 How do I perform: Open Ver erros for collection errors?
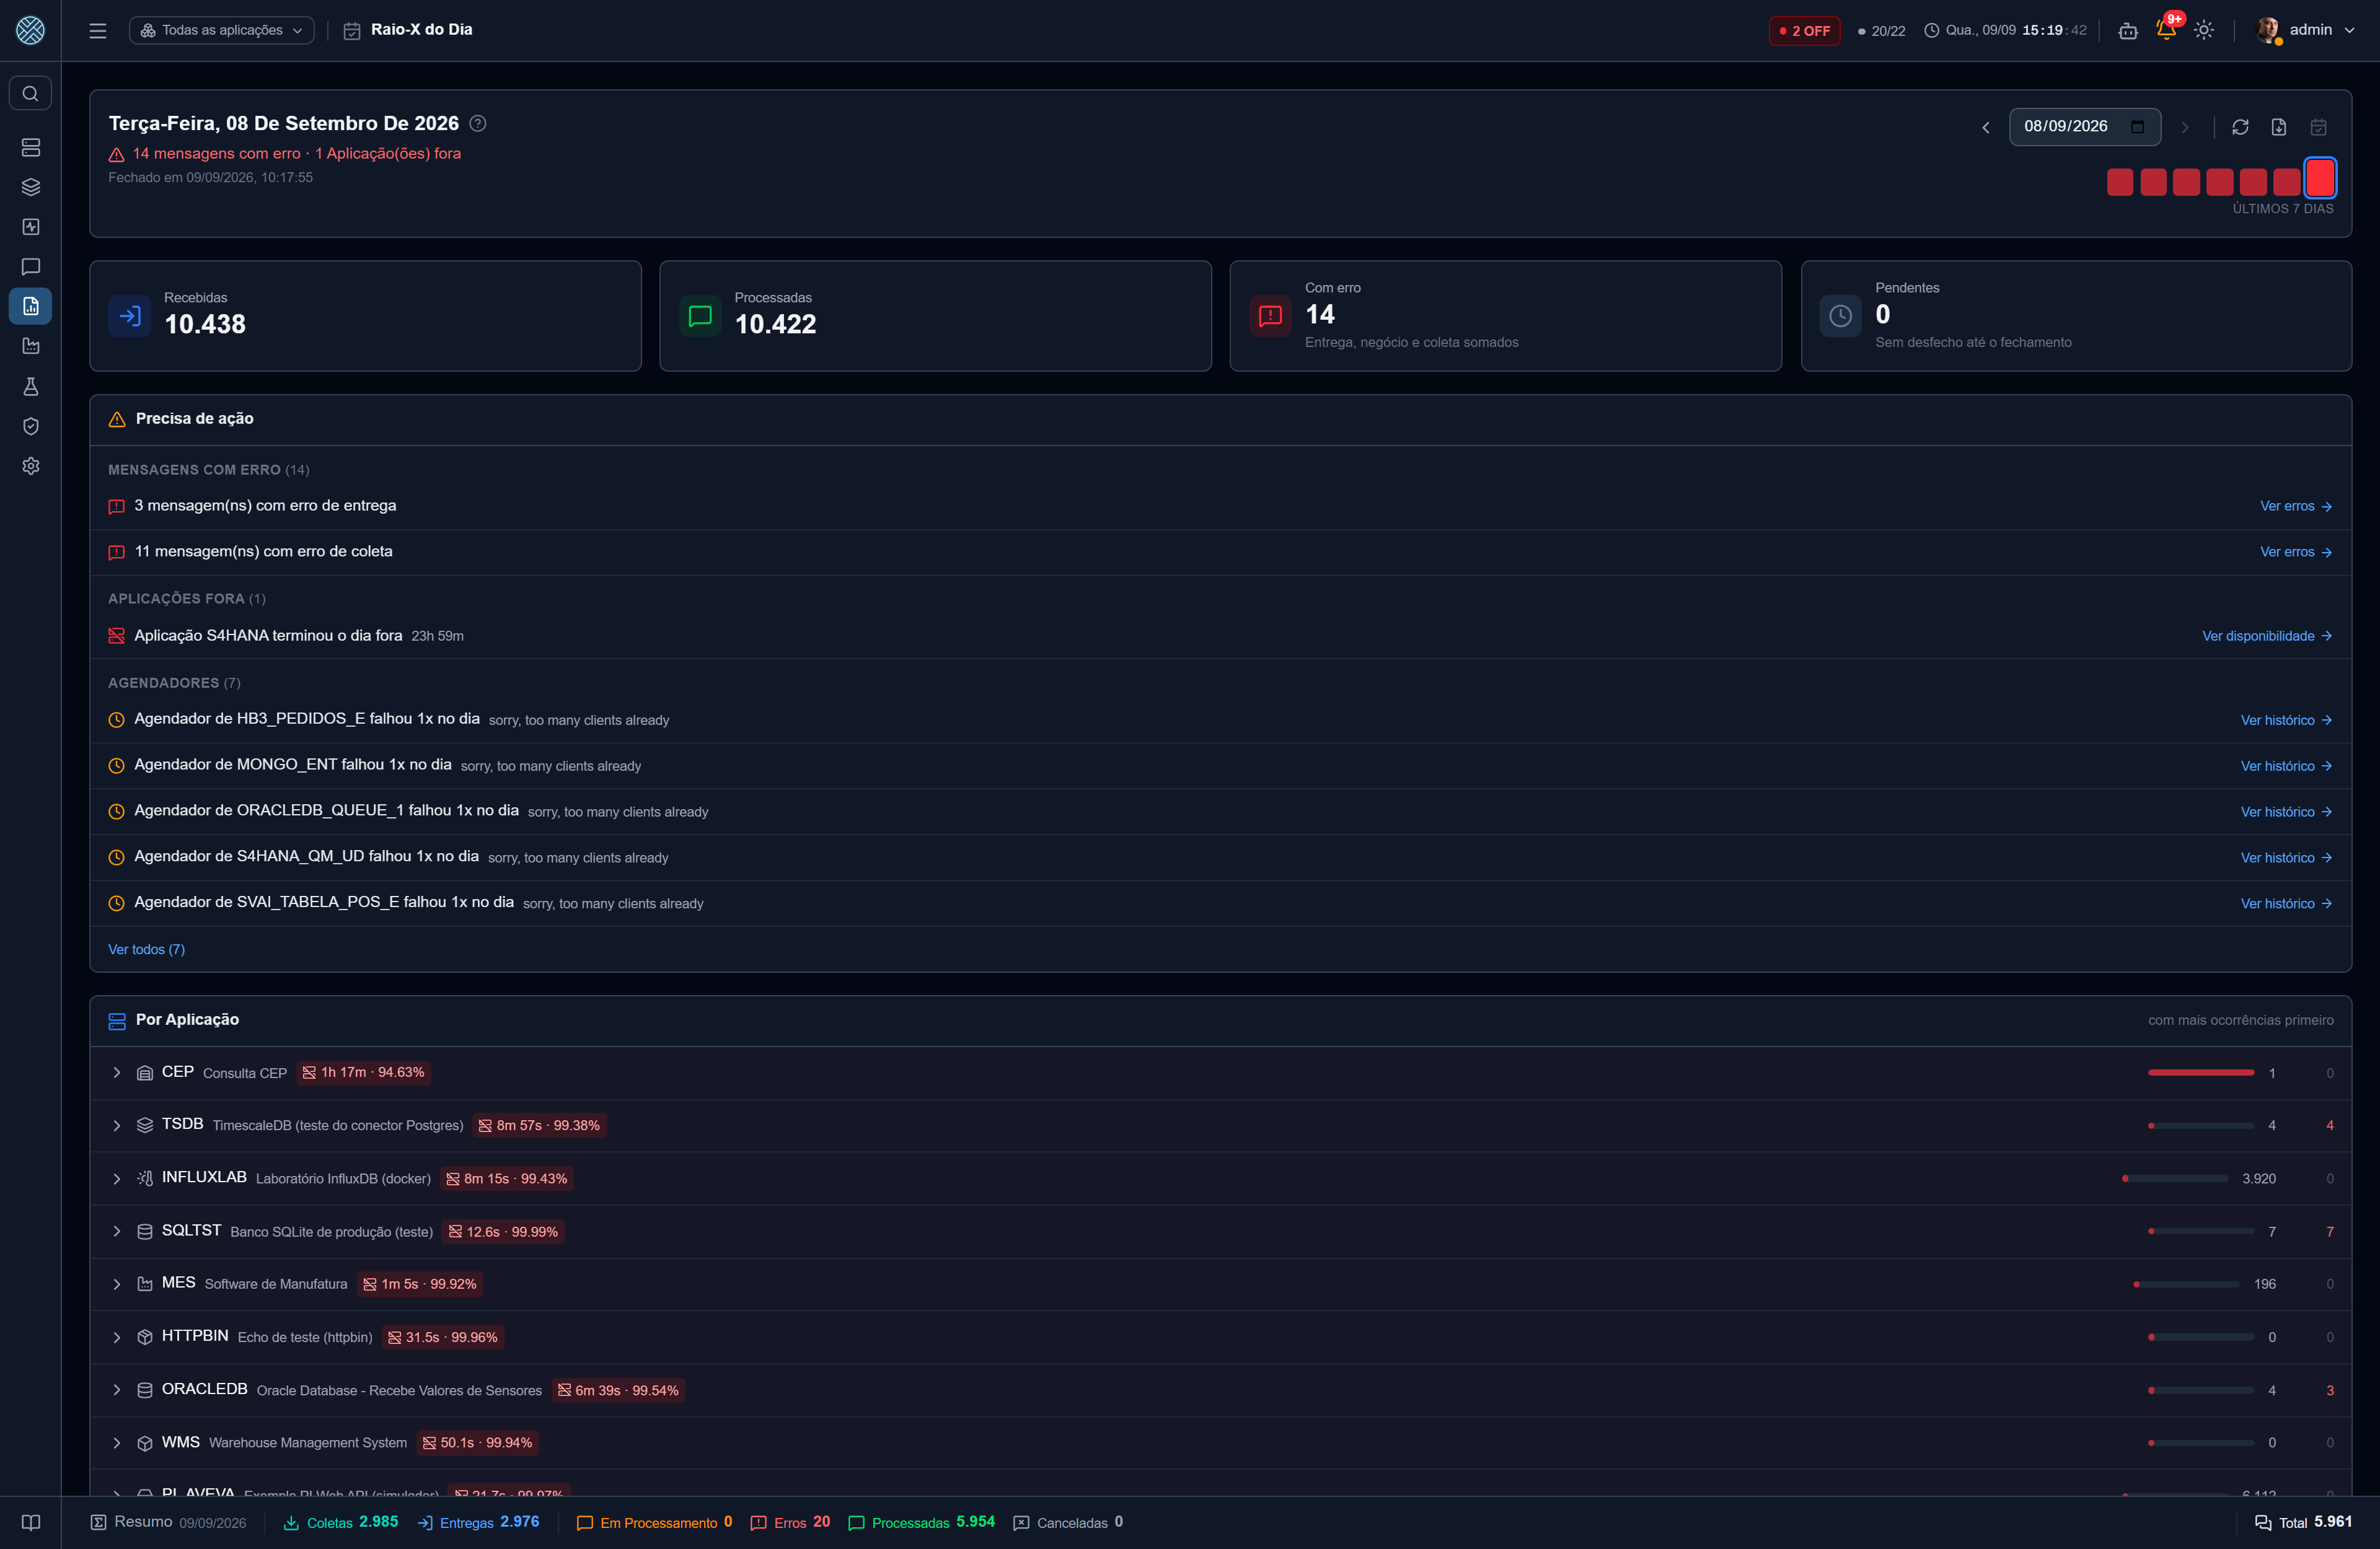[x=2296, y=552]
